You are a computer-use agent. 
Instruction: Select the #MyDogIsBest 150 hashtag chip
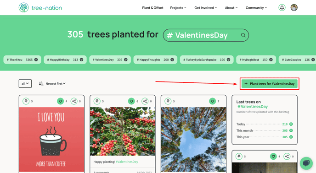[x=256, y=59]
